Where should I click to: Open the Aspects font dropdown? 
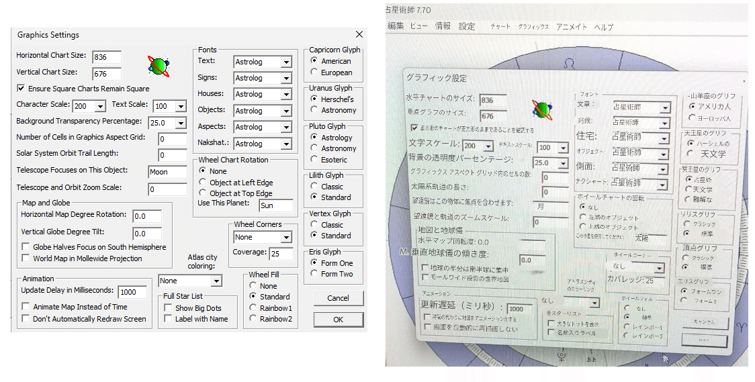(286, 127)
